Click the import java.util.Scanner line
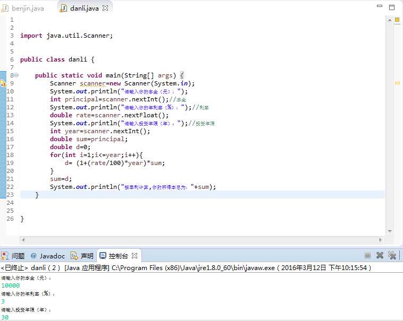This screenshot has width=403, height=321. pos(66,36)
